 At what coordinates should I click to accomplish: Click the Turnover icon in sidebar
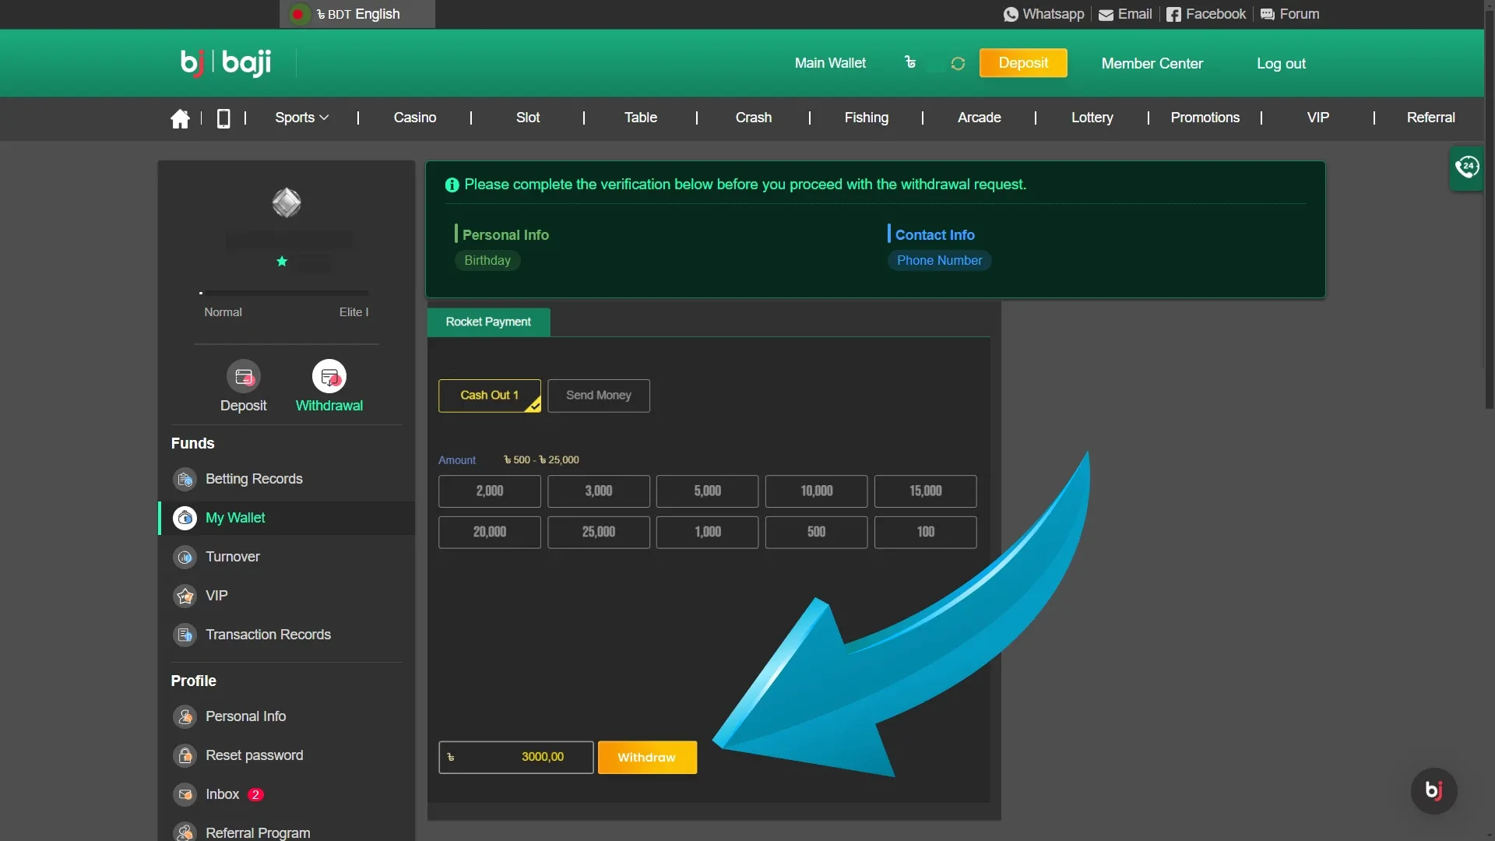pos(184,557)
